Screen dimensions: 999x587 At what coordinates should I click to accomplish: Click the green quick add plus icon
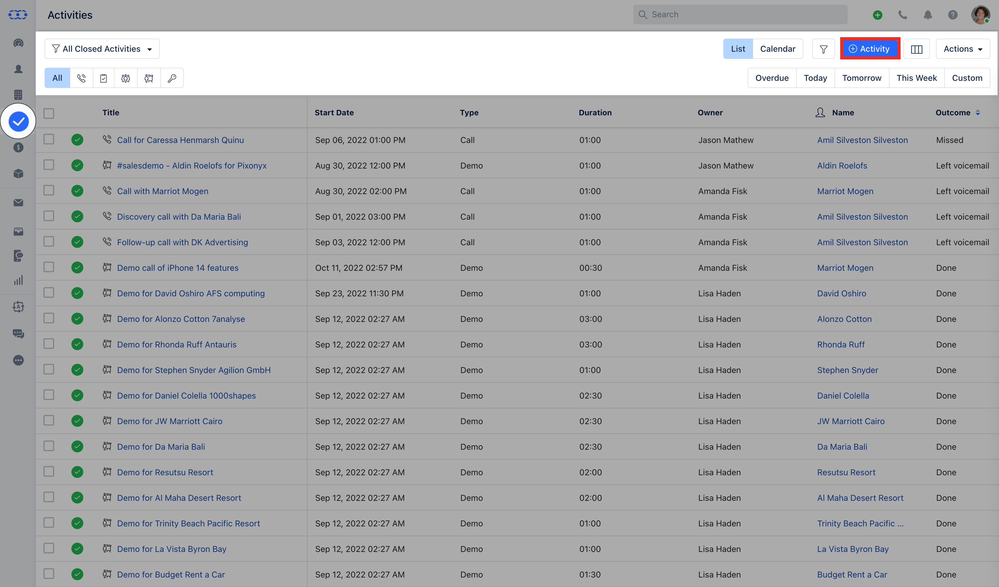pos(877,15)
